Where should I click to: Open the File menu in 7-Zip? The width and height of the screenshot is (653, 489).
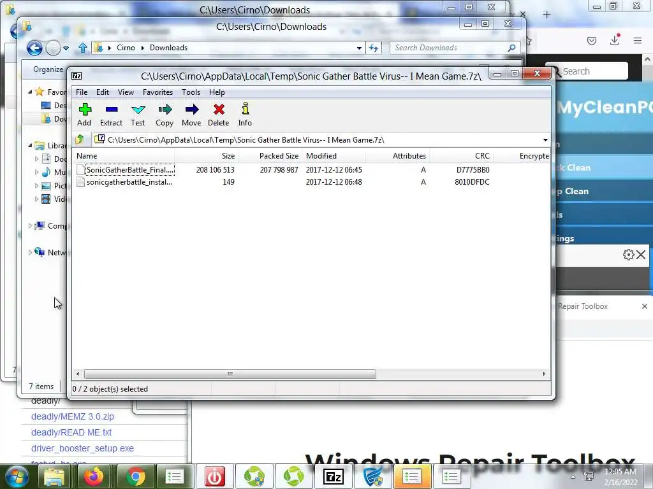82,92
